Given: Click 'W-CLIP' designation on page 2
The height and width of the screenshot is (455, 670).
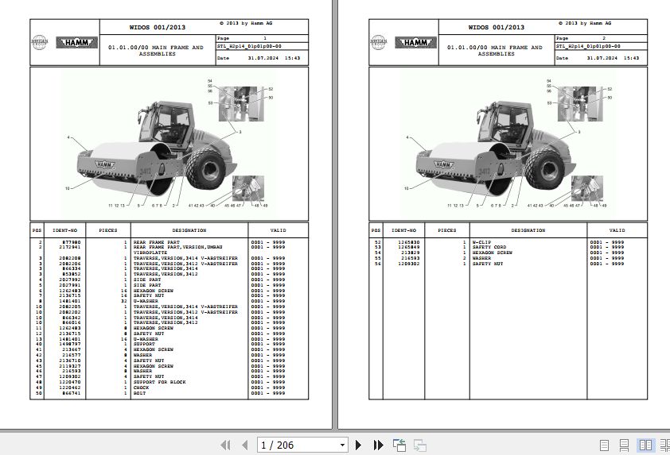Looking at the screenshot, I should click(x=481, y=242).
